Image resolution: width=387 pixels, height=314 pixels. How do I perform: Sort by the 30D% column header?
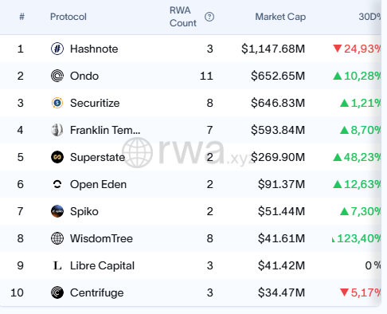(369, 17)
